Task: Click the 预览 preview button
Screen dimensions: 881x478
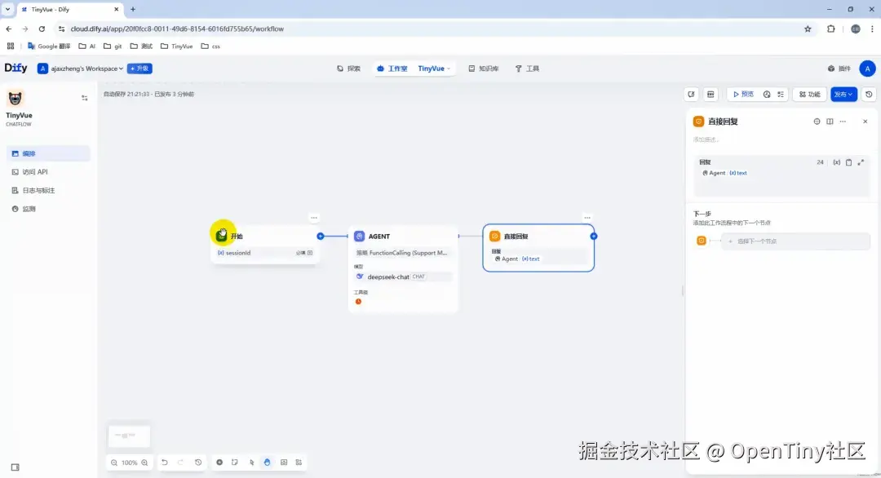Action: point(745,94)
